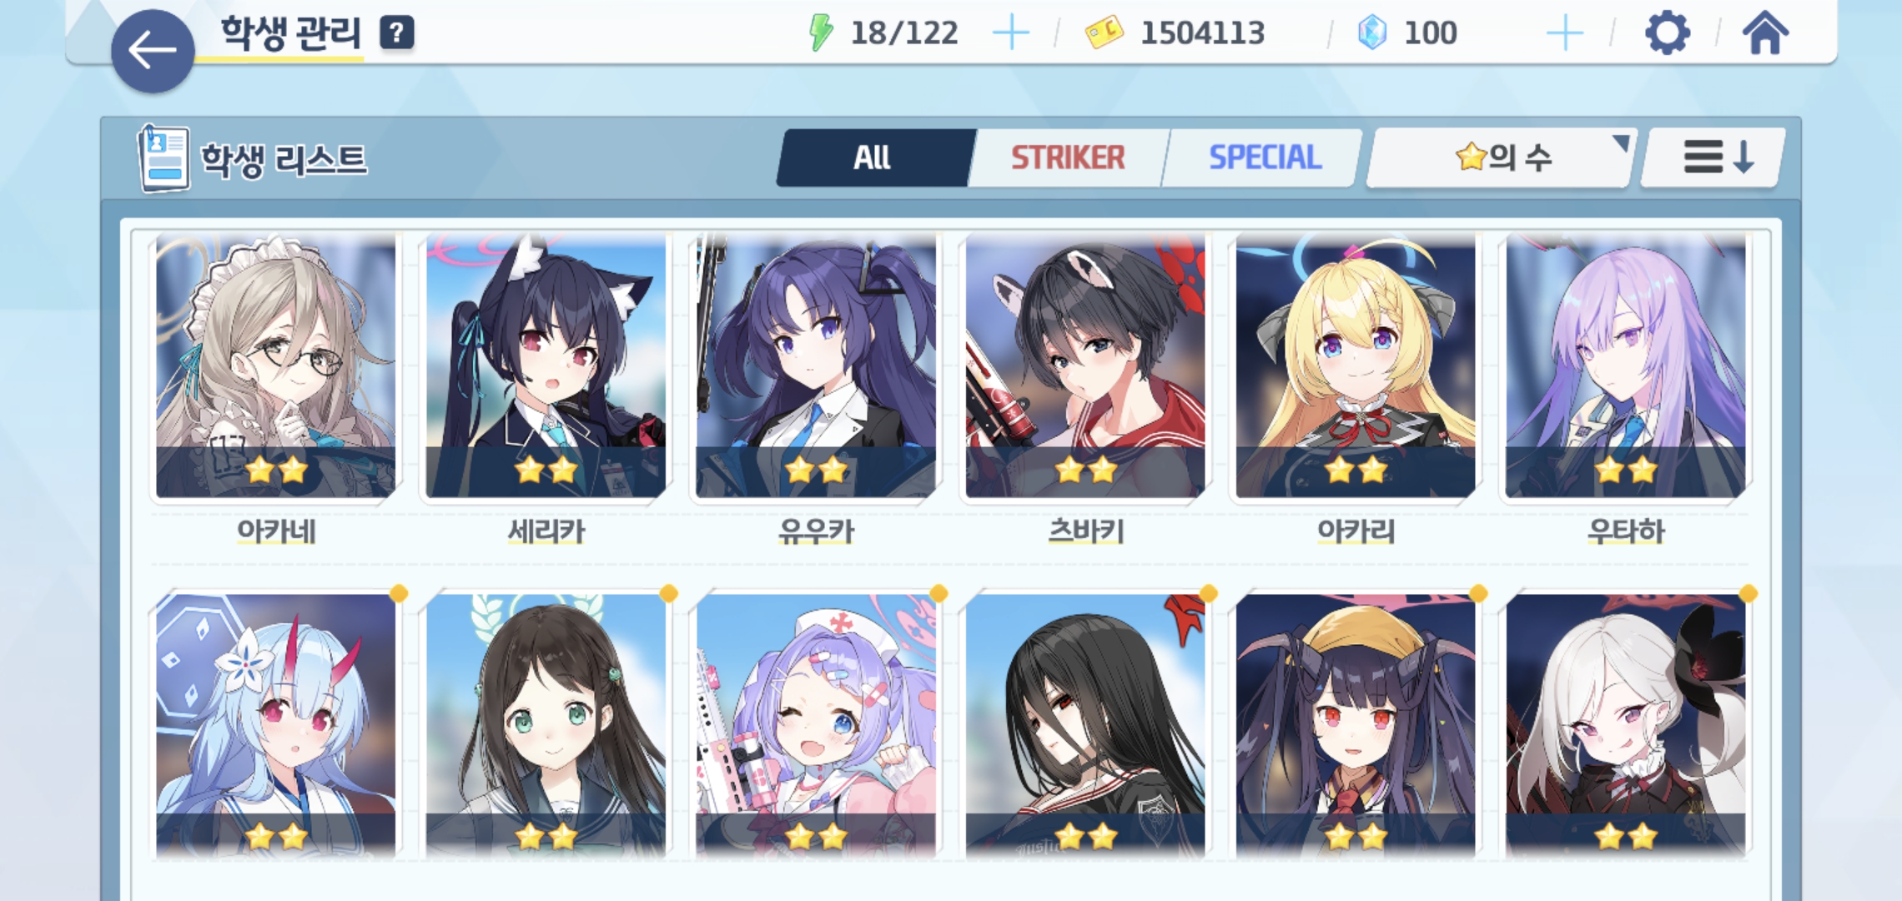Switch to the SPECIAL tab

click(1264, 158)
